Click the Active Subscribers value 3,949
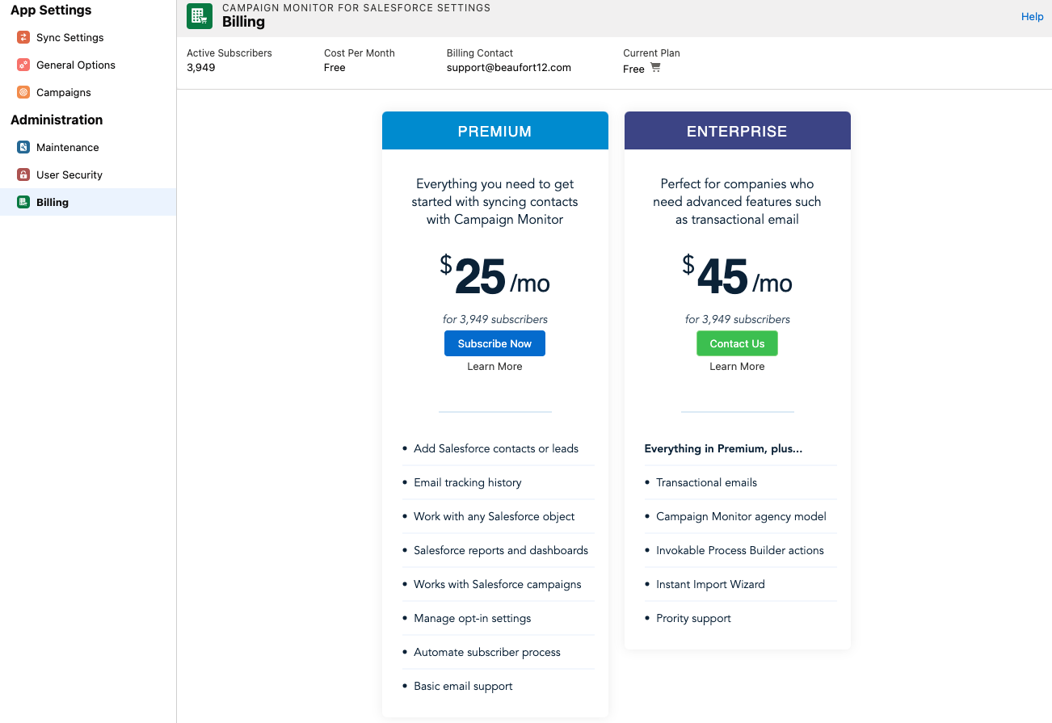 pos(201,68)
